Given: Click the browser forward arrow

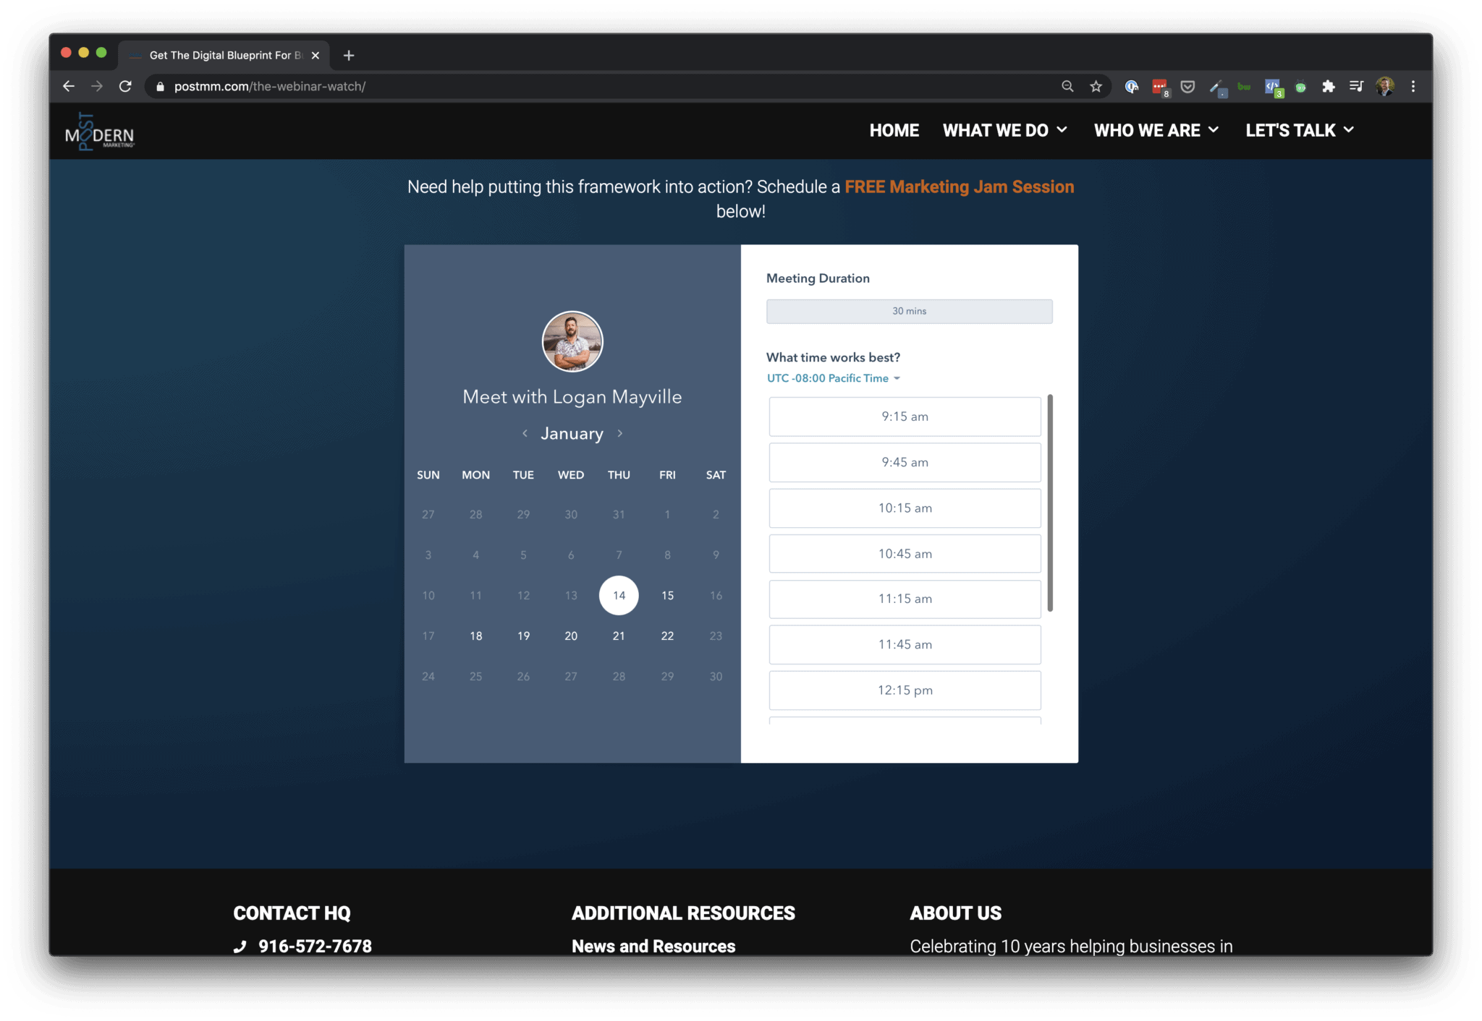Looking at the screenshot, I should [97, 86].
